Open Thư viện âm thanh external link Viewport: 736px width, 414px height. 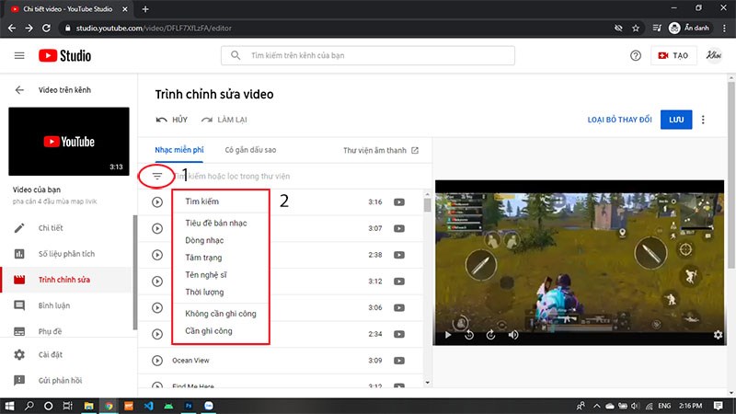381,150
